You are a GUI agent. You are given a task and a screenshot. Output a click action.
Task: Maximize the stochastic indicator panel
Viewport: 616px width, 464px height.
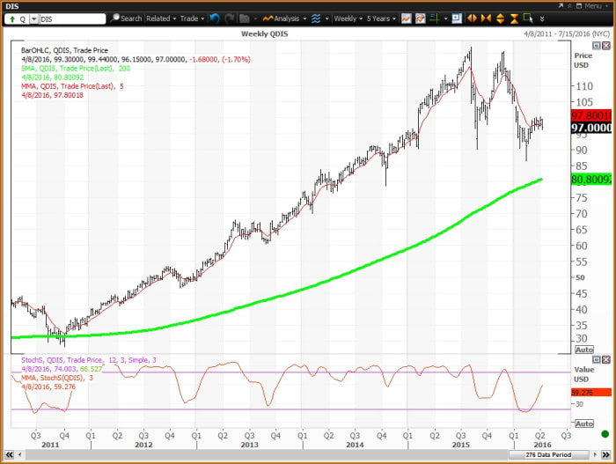[594, 359]
